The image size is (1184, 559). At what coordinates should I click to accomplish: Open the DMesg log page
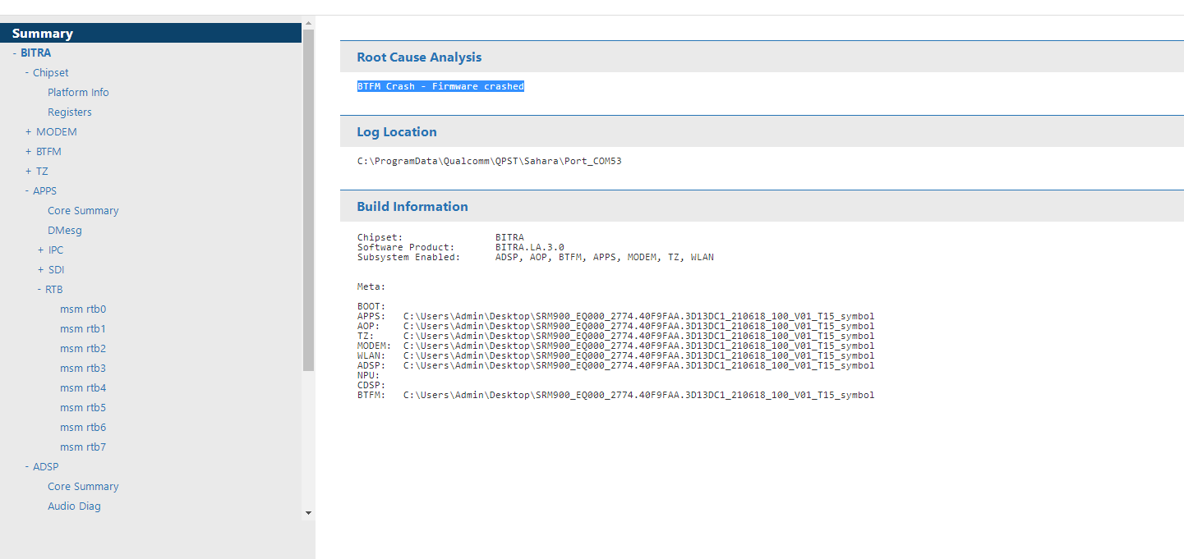click(x=65, y=230)
